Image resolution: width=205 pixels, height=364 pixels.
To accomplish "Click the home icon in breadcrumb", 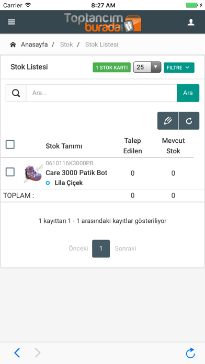I will coord(13,44).
